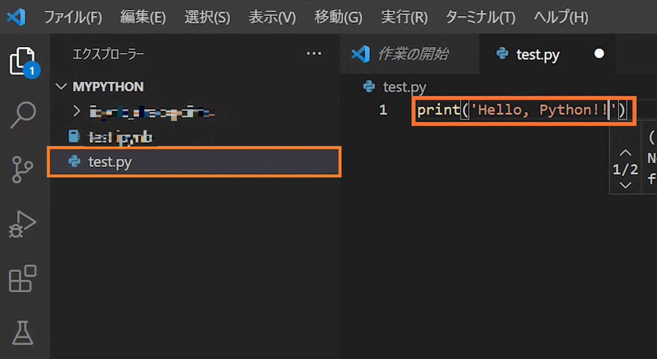Open the 実行 menu
657x359 pixels.
click(x=404, y=17)
